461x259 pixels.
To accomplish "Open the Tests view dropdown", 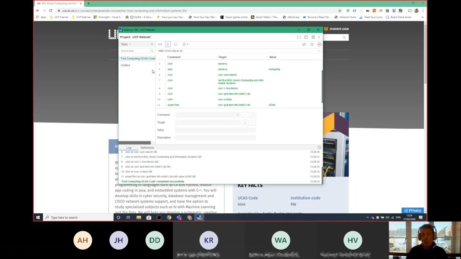I will tap(126, 45).
